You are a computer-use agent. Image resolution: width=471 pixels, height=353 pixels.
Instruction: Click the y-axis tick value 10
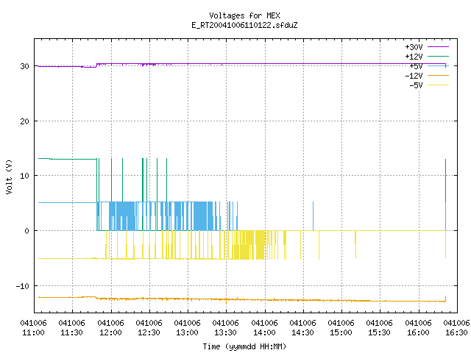pyautogui.click(x=24, y=176)
